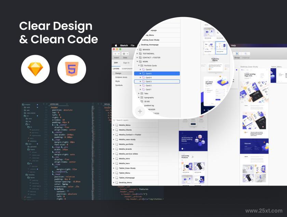Click the Ungroup toolbar icon
Image resolution: width=287 pixels, height=217 pixels.
tap(246, 53)
